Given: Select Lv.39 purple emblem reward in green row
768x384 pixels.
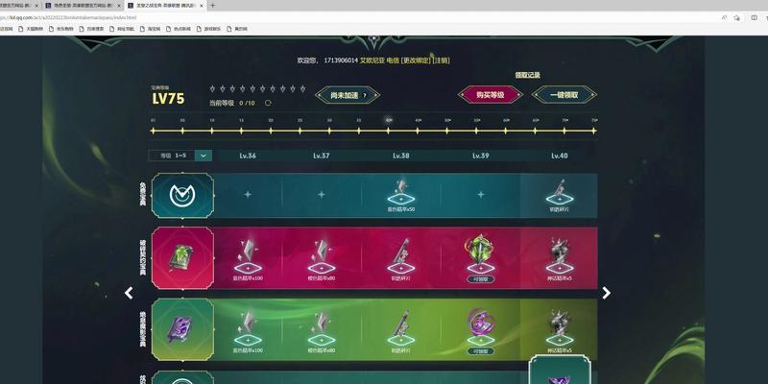Looking at the screenshot, I should [x=481, y=326].
